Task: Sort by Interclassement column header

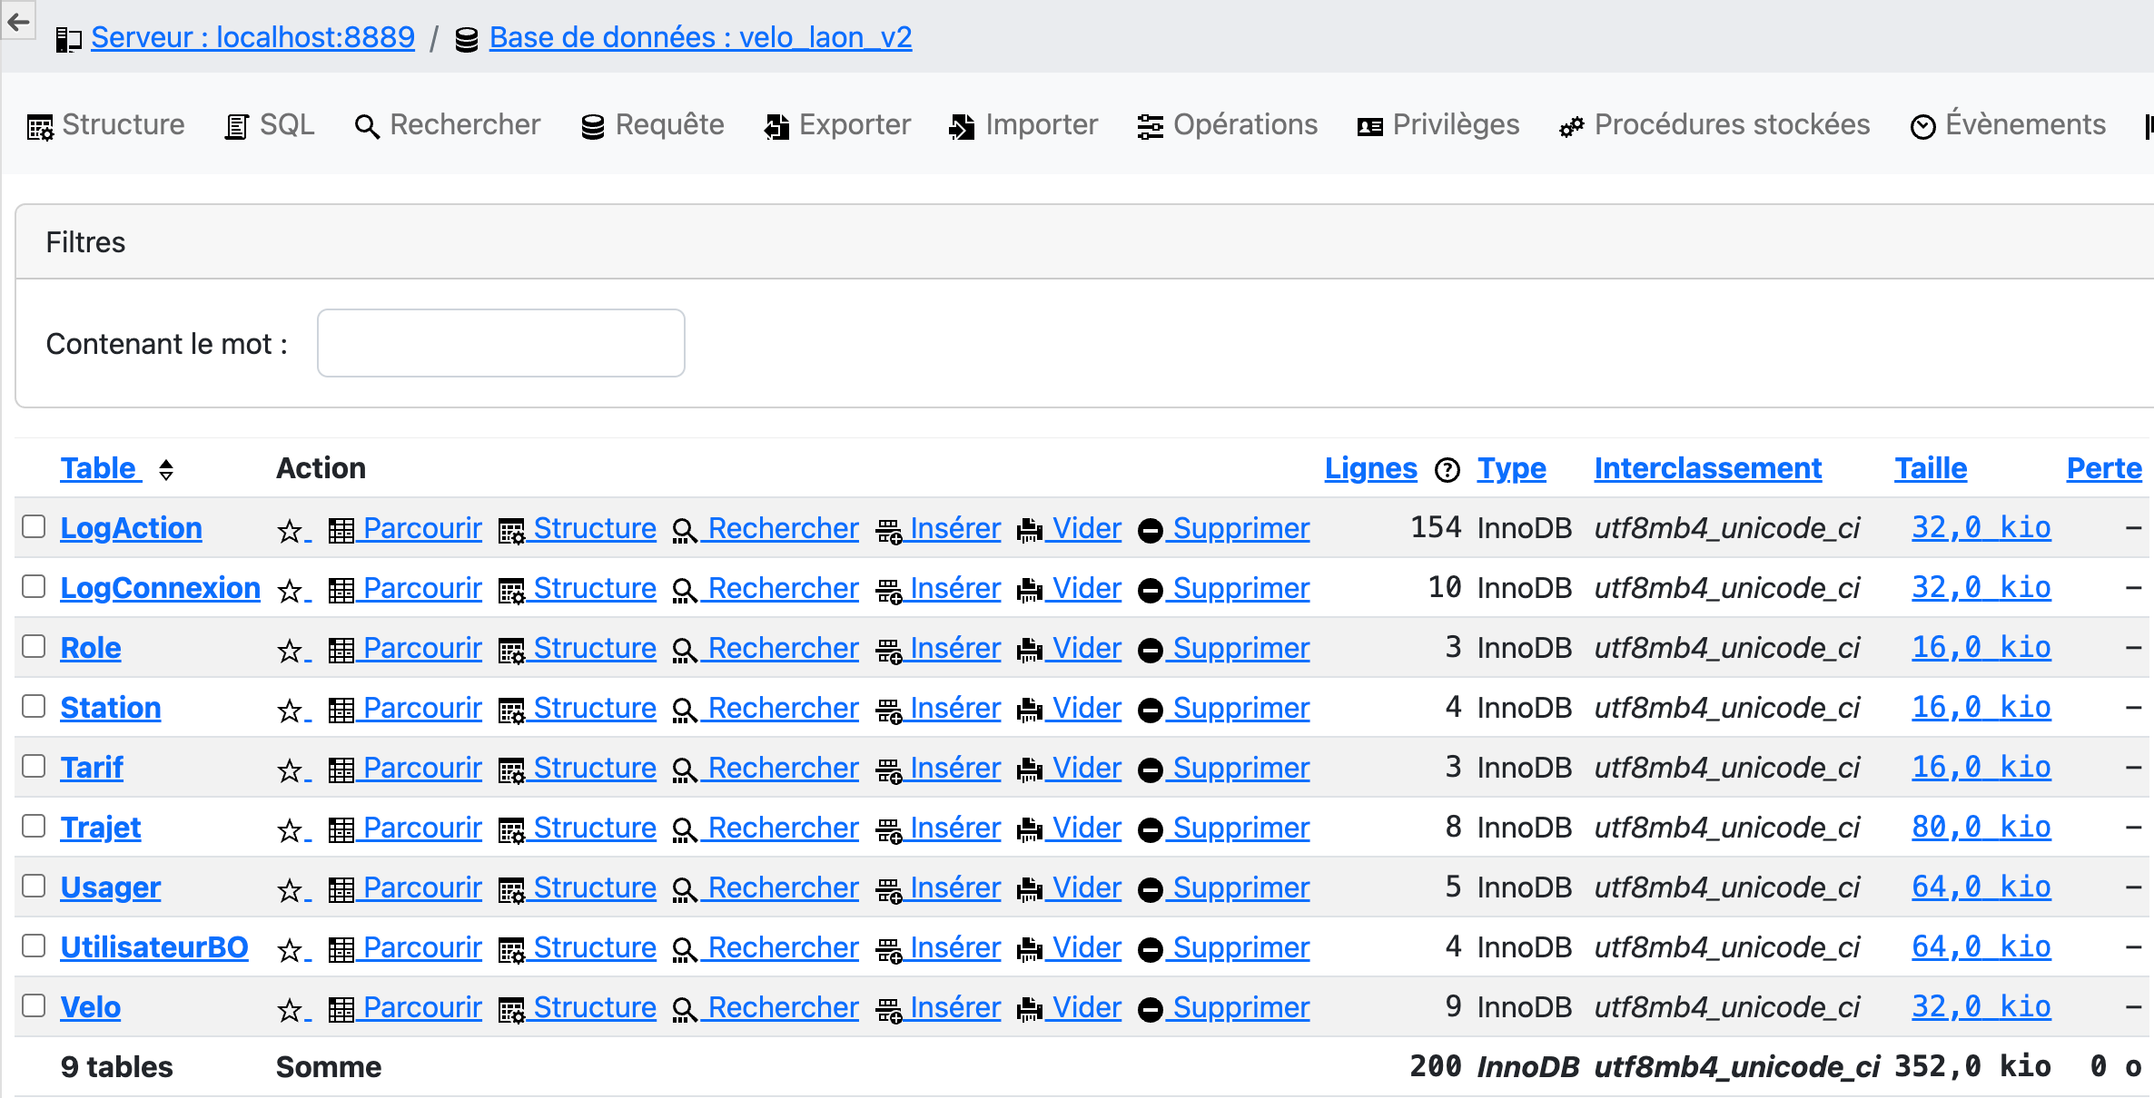Action: [1707, 468]
